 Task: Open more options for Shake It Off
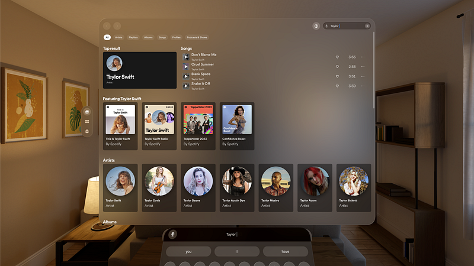click(x=363, y=86)
